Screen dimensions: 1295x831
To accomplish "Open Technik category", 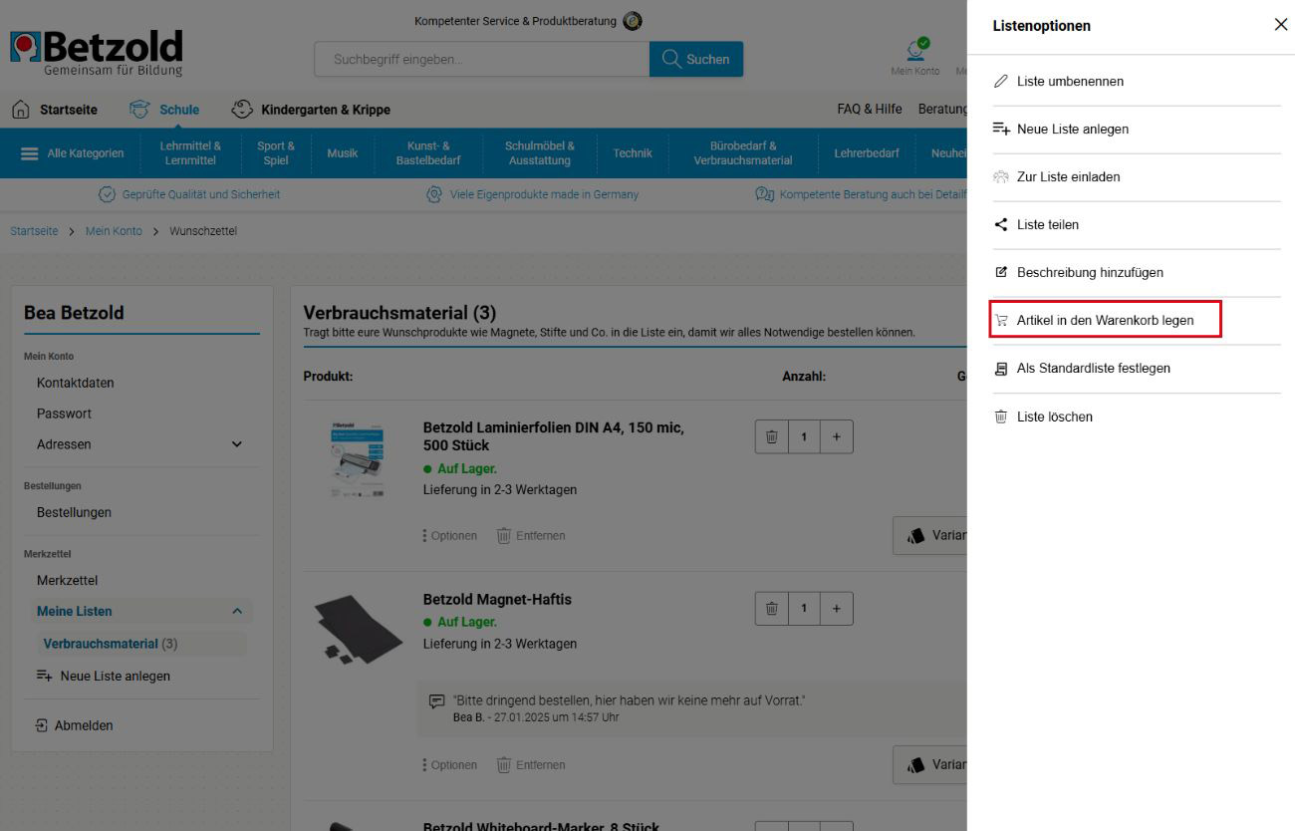I will (633, 153).
